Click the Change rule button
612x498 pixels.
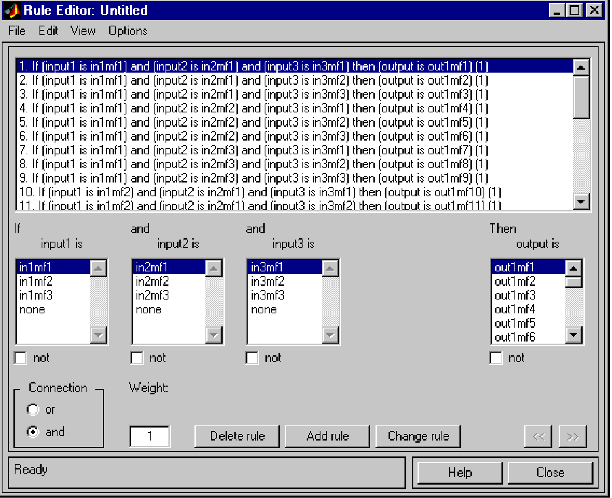pyautogui.click(x=418, y=436)
